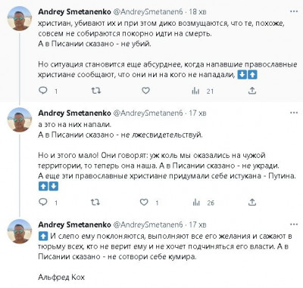Screen dimensions: 303x288
Task: Share the first tweet via upload icon
Action: pos(252,91)
